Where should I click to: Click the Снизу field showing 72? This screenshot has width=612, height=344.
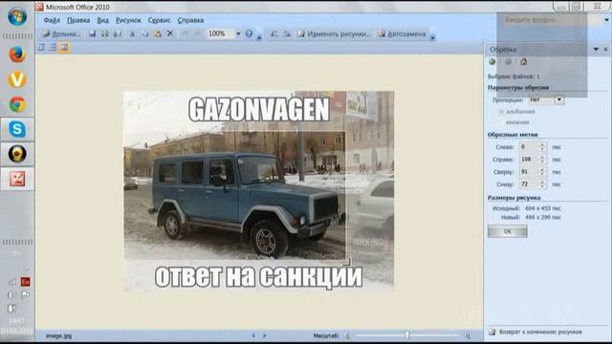coord(529,184)
